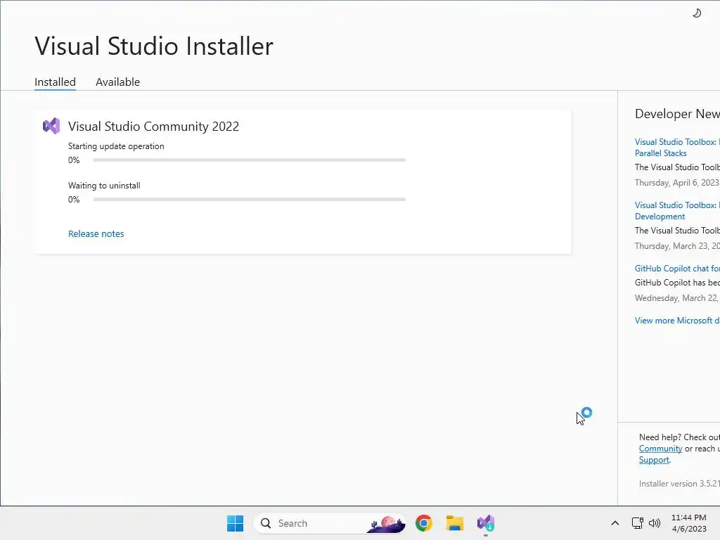Viewport: 720px width, 540px height.
Task: Click the search highlight desert image
Action: click(x=386, y=523)
